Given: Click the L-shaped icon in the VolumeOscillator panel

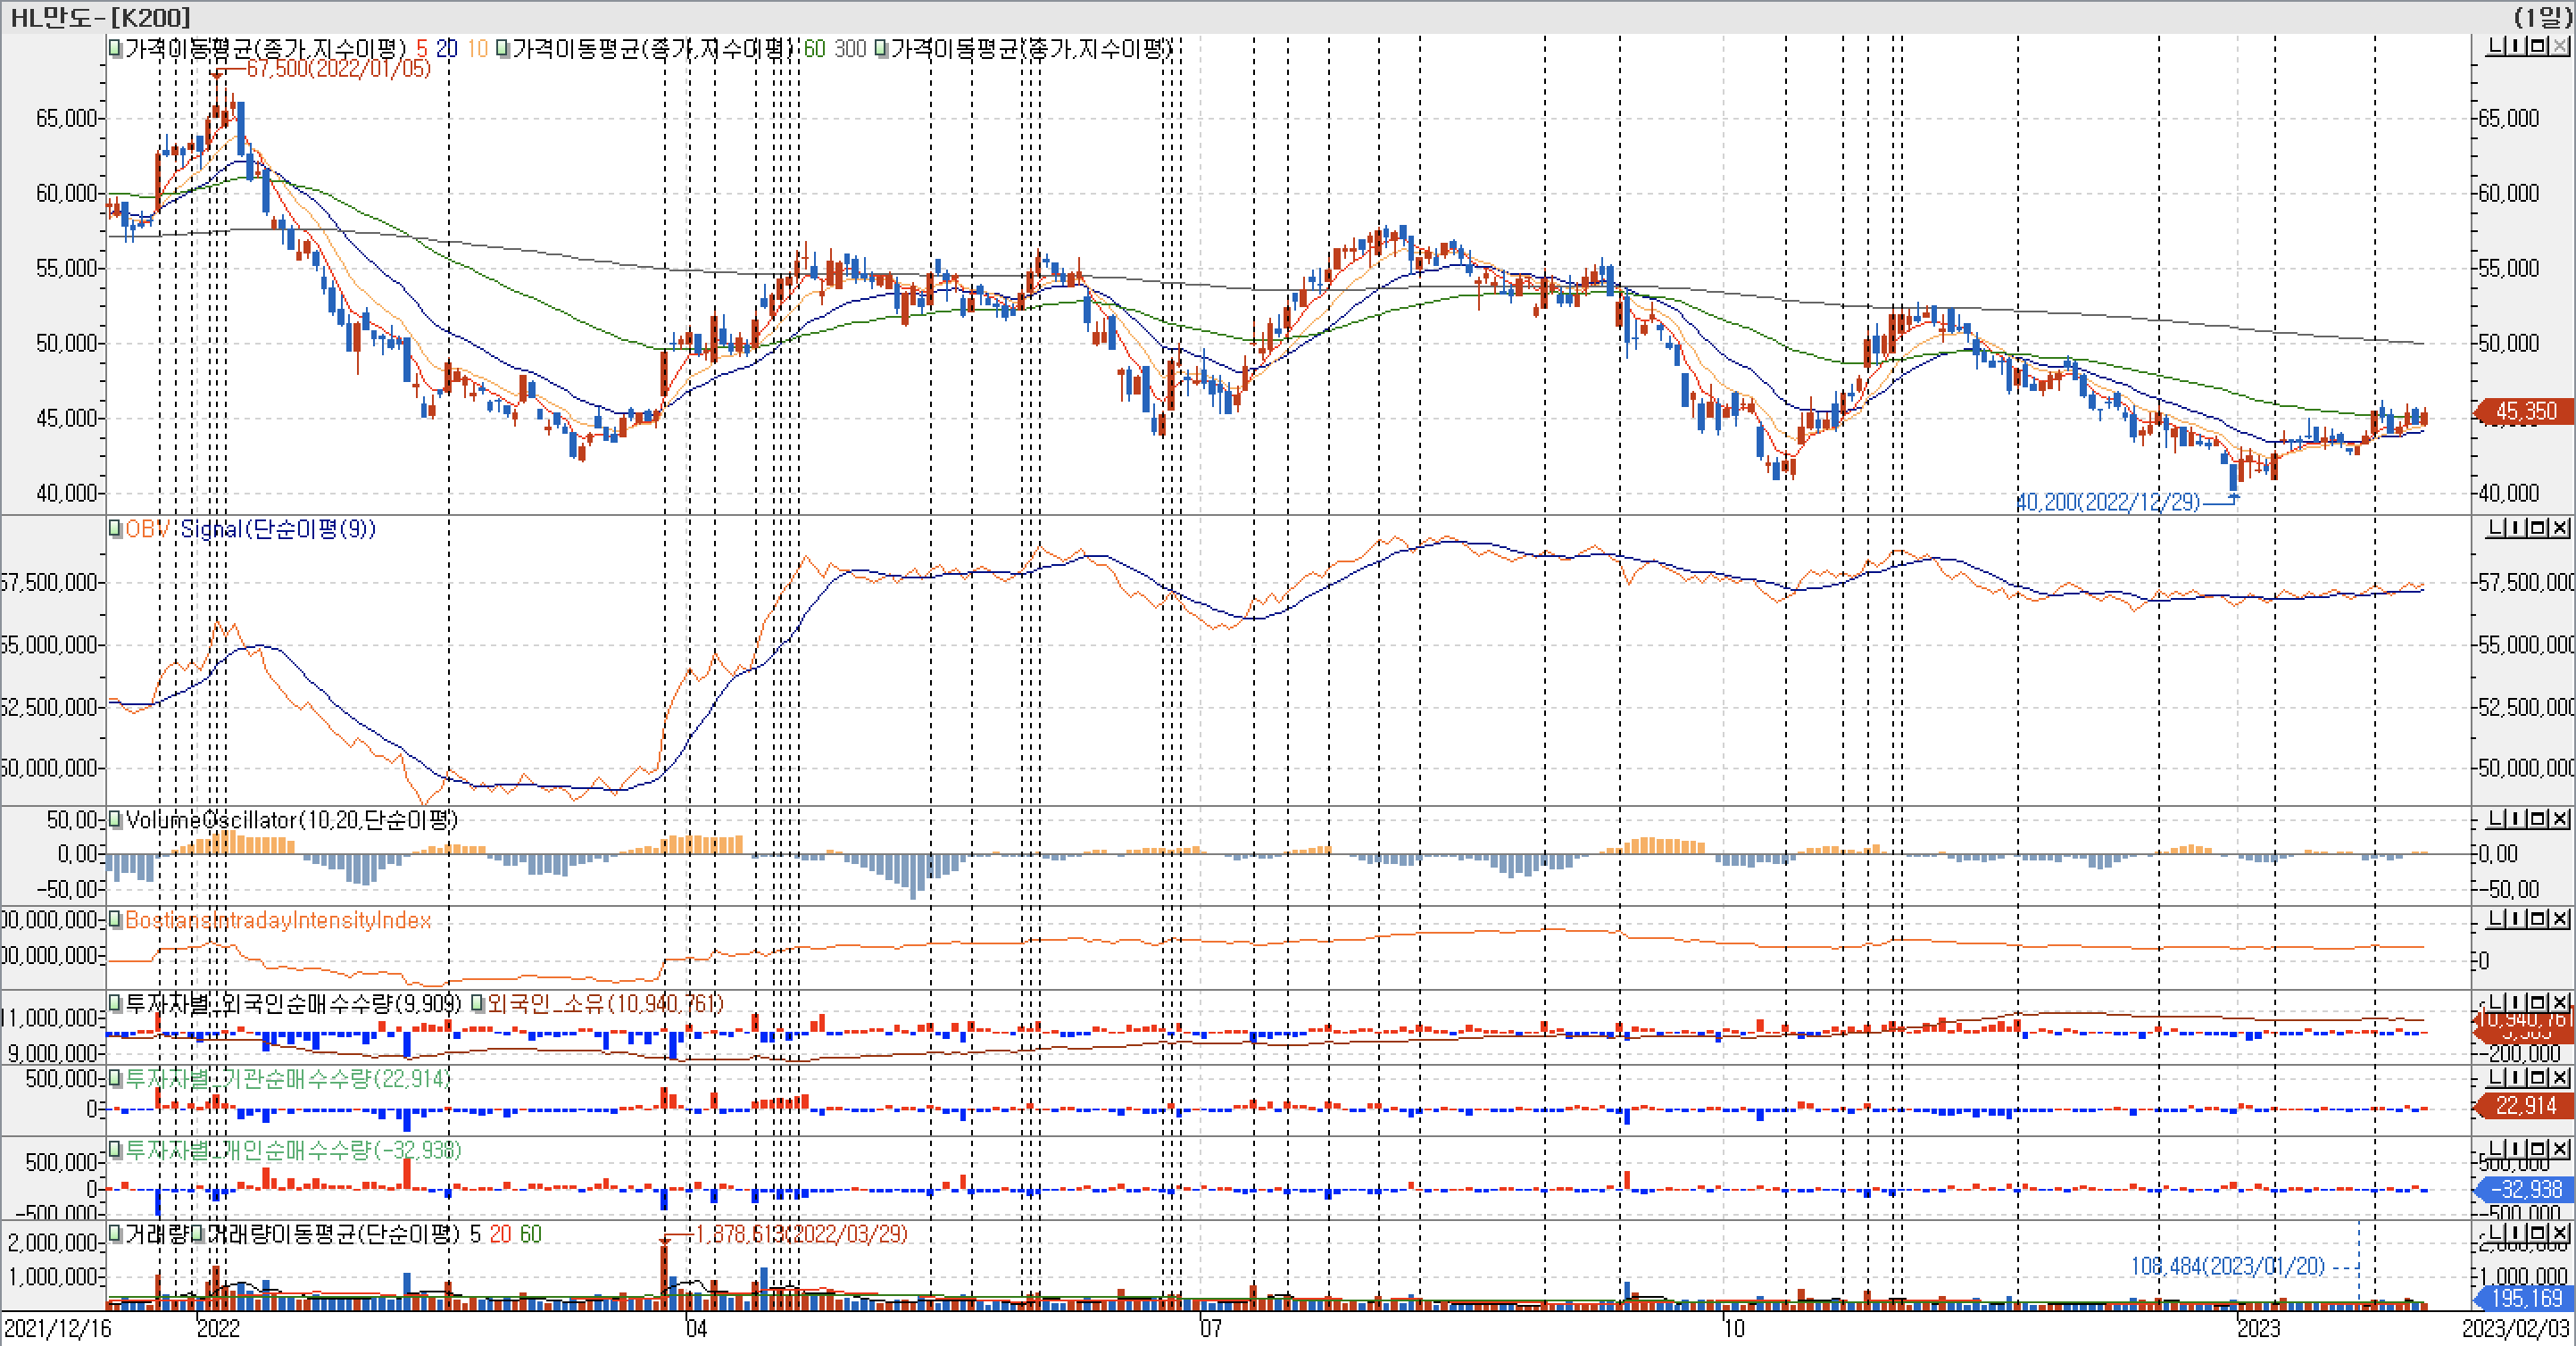Looking at the screenshot, I should coord(2496,819).
